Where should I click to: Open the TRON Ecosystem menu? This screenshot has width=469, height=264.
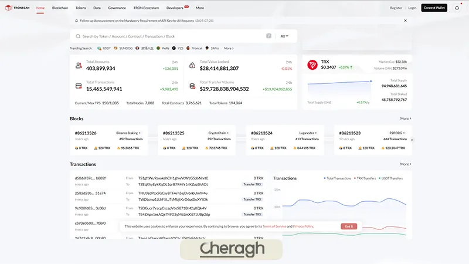(x=146, y=8)
